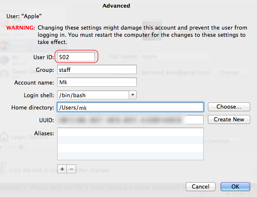Confirm changes with the OK button
Viewport: 257px width, 197px height.
235,186
